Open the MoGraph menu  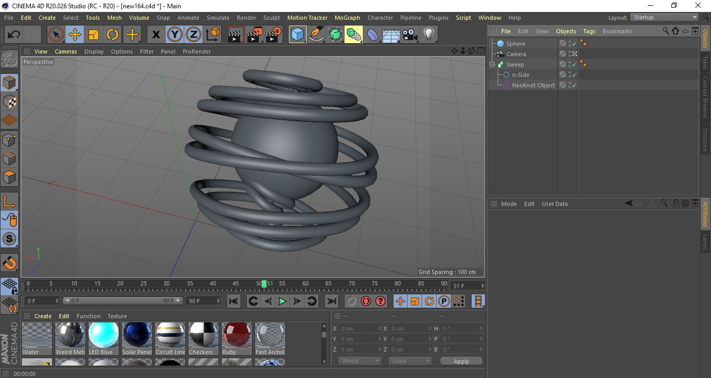click(347, 18)
